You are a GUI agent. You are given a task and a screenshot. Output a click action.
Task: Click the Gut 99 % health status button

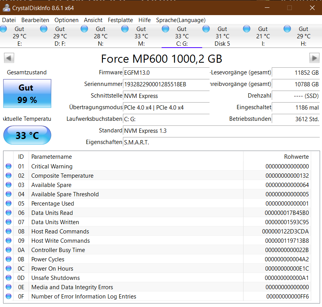[27, 94]
